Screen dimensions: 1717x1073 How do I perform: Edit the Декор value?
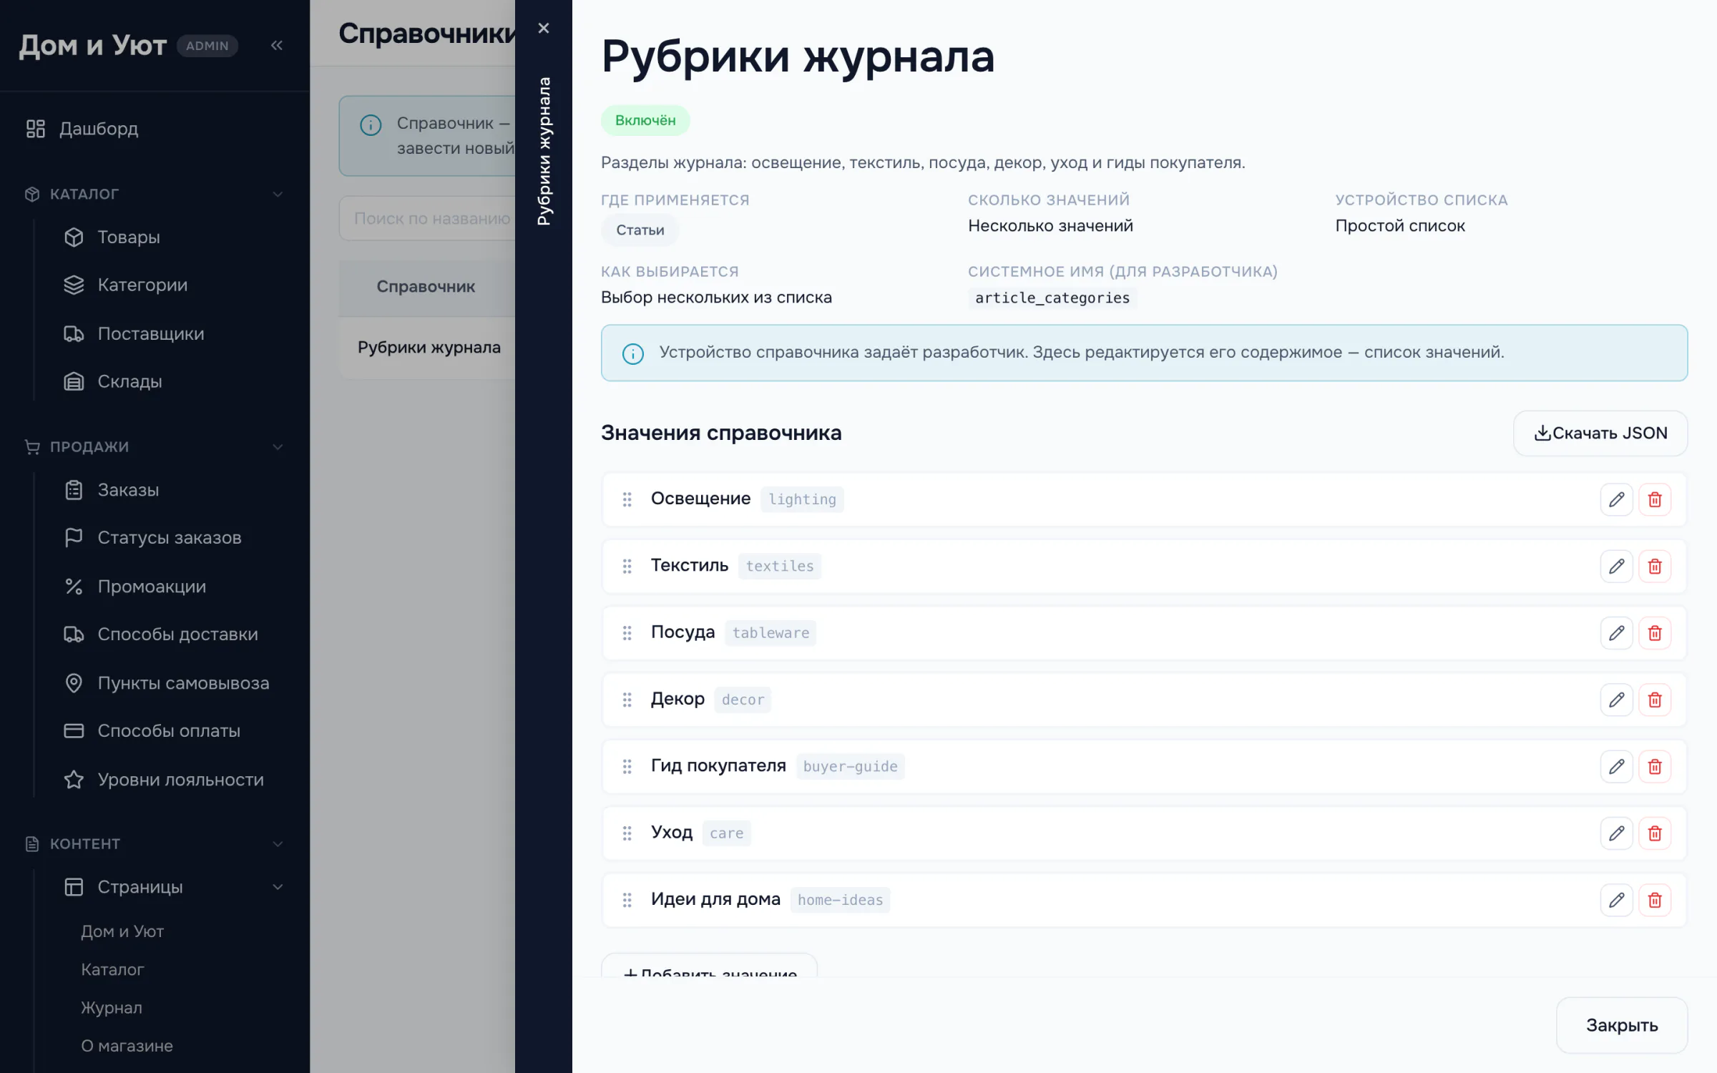pos(1616,700)
